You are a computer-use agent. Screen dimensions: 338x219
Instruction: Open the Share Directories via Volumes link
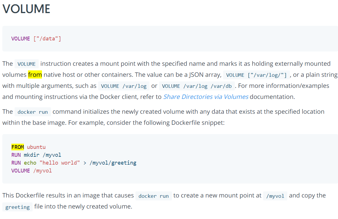pyautogui.click(x=206, y=97)
